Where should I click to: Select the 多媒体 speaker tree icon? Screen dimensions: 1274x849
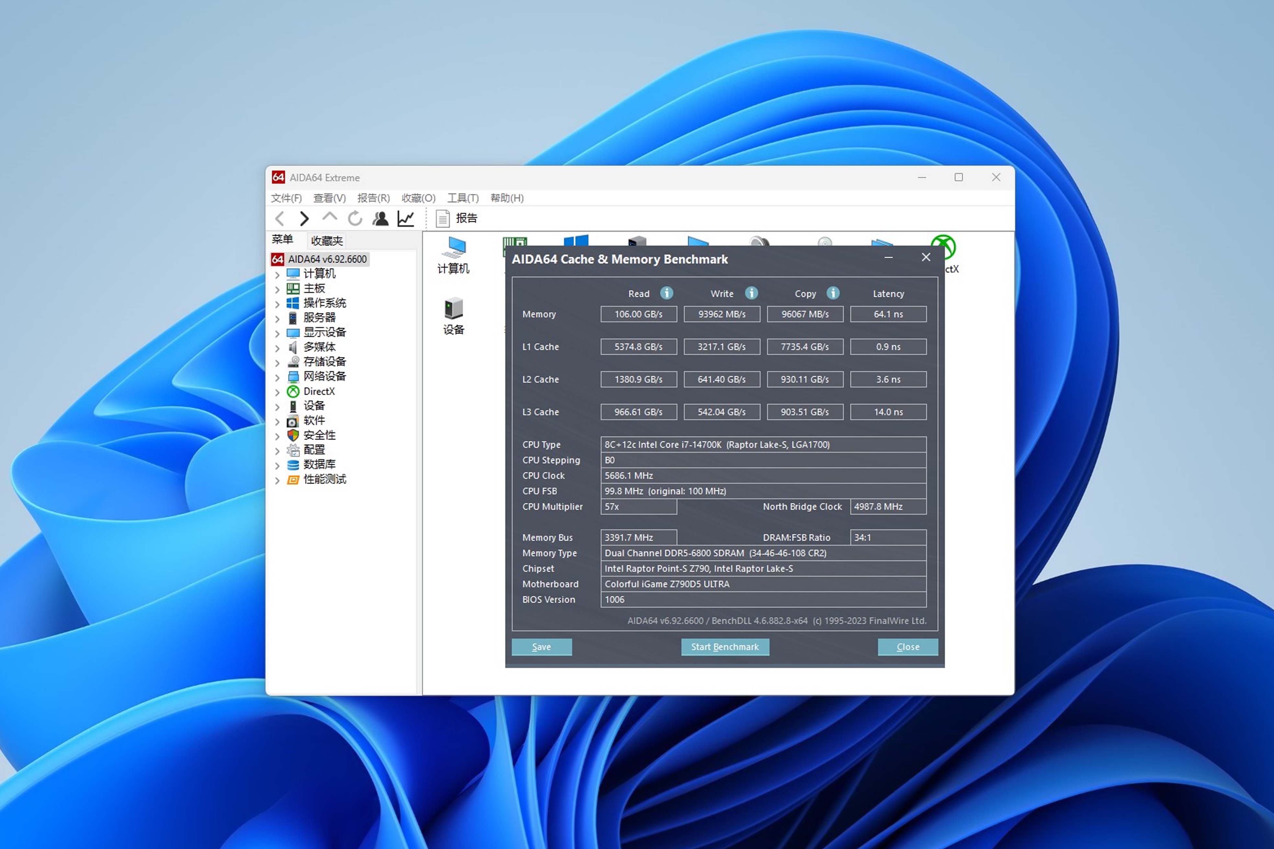pyautogui.click(x=293, y=347)
